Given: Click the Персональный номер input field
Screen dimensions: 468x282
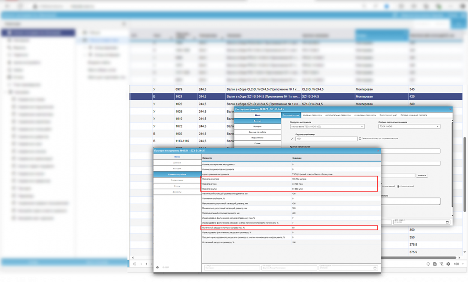Looking at the screenshot, I should click(326, 139).
